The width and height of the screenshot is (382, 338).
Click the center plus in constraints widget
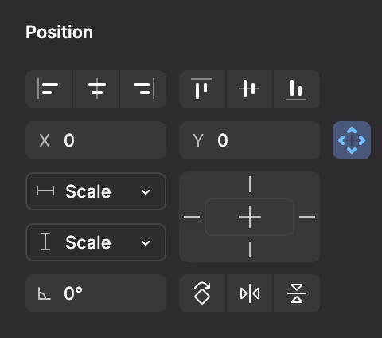click(x=250, y=217)
